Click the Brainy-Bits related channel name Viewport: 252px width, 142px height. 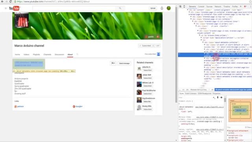coord(147,106)
